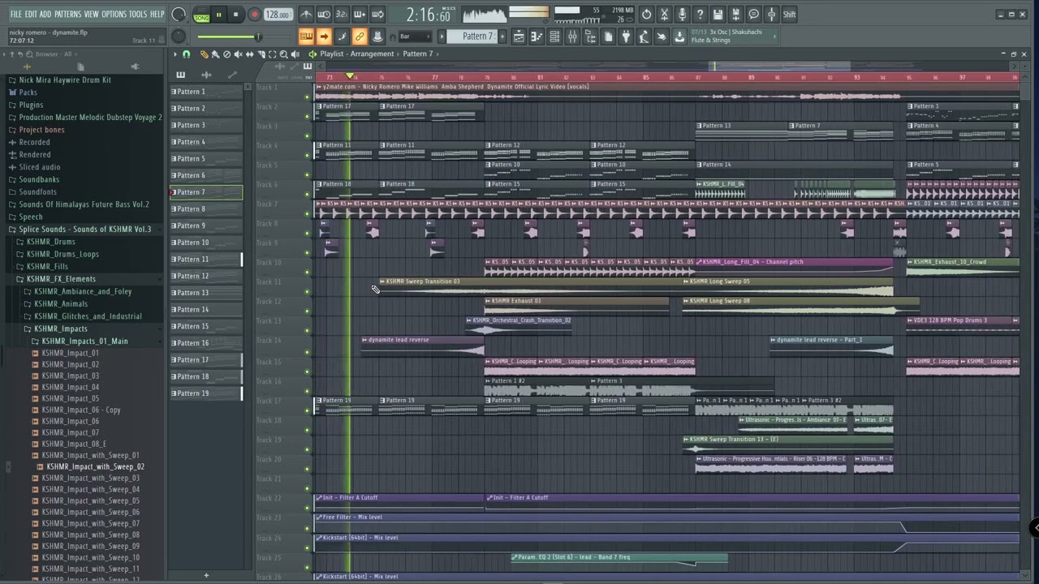Toggle the 3-2-1 countdown before recording
The image size is (1039, 584).
pos(342,15)
